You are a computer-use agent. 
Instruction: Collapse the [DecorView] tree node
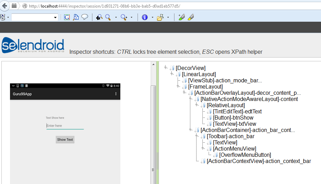(166, 68)
